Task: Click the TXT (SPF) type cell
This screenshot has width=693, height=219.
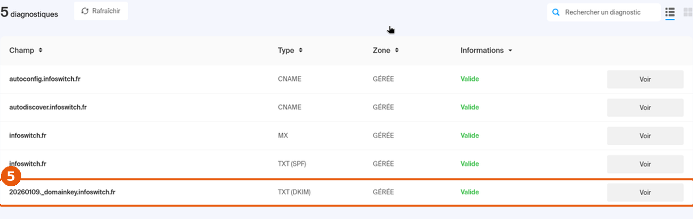Action: point(292,164)
